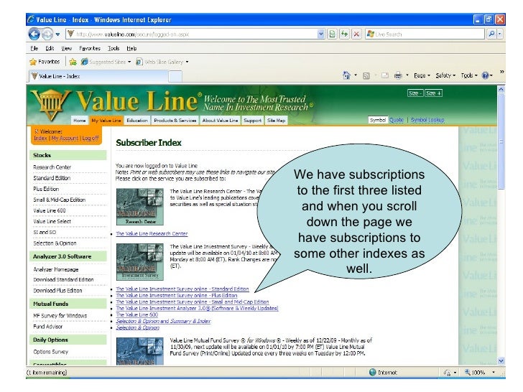Click the Quote link
The image size is (523, 392).
pos(397,120)
